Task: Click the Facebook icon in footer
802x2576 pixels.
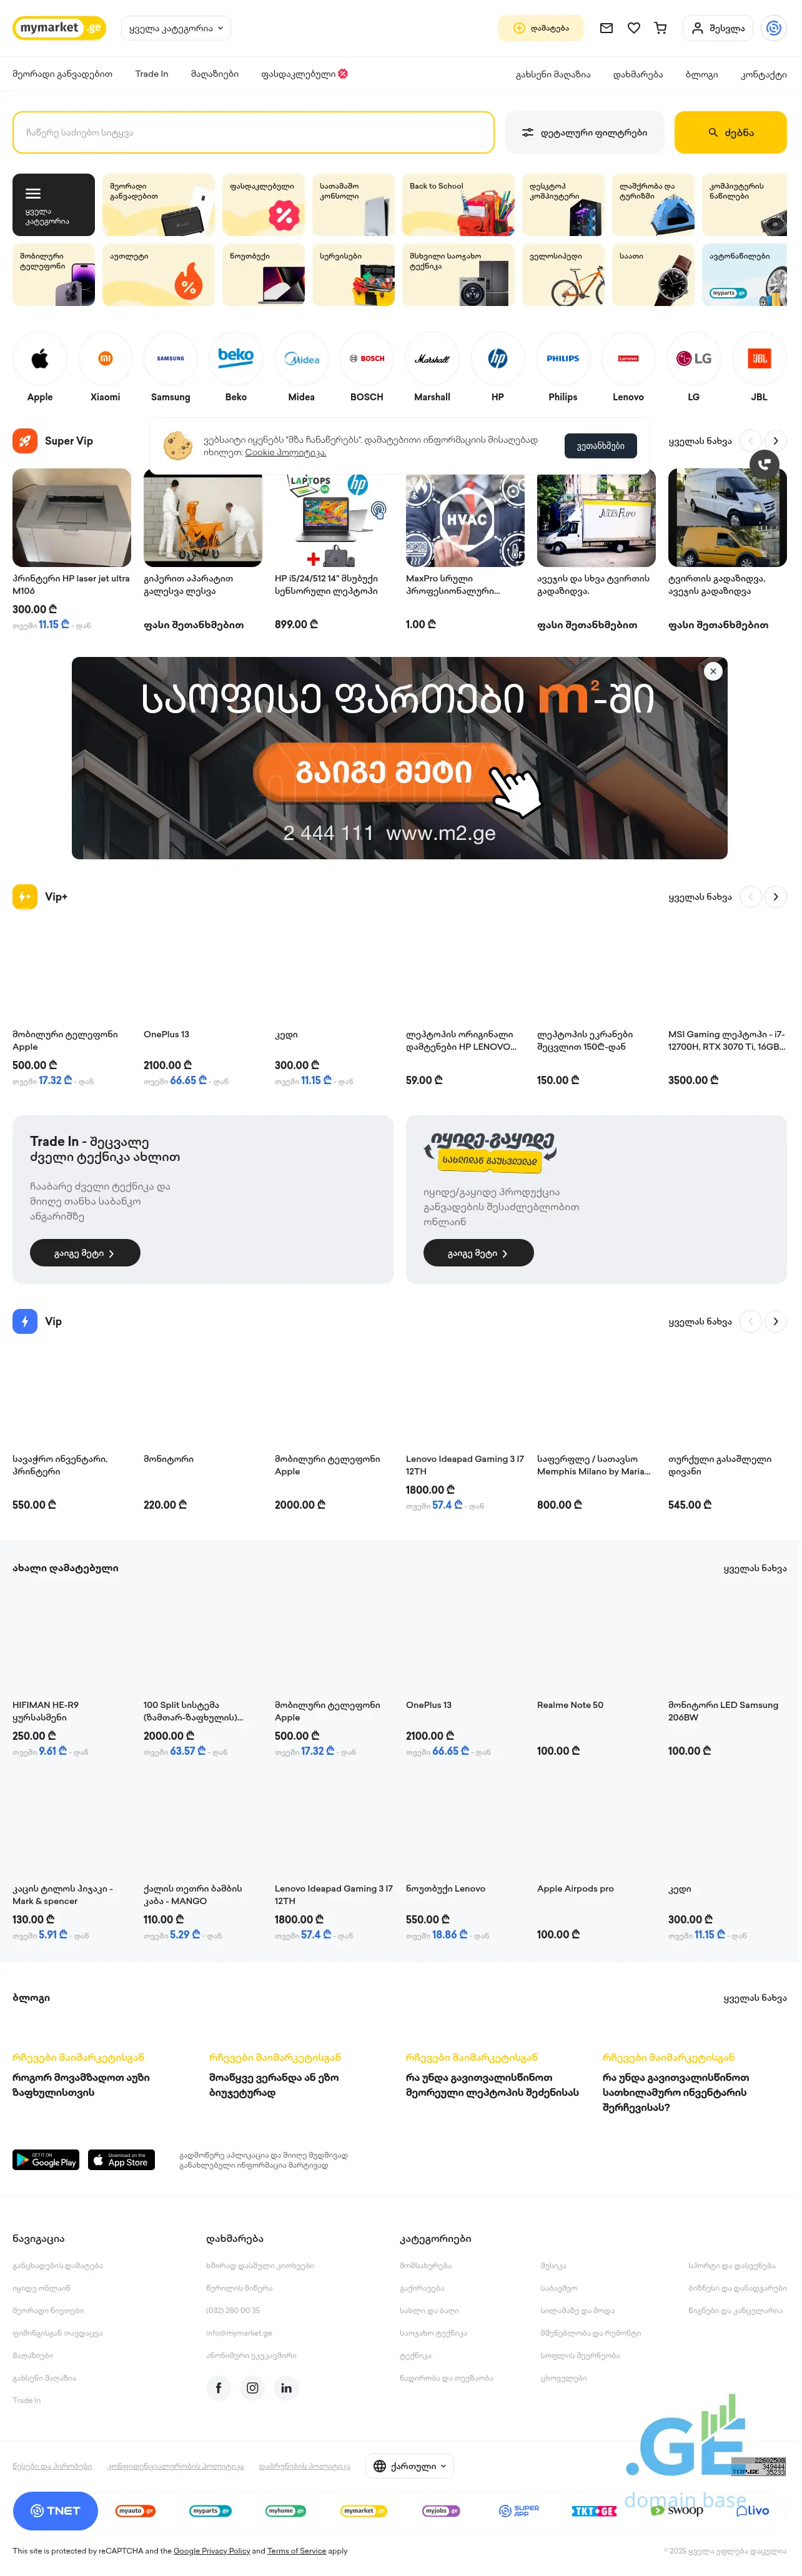Action: click(x=219, y=2388)
